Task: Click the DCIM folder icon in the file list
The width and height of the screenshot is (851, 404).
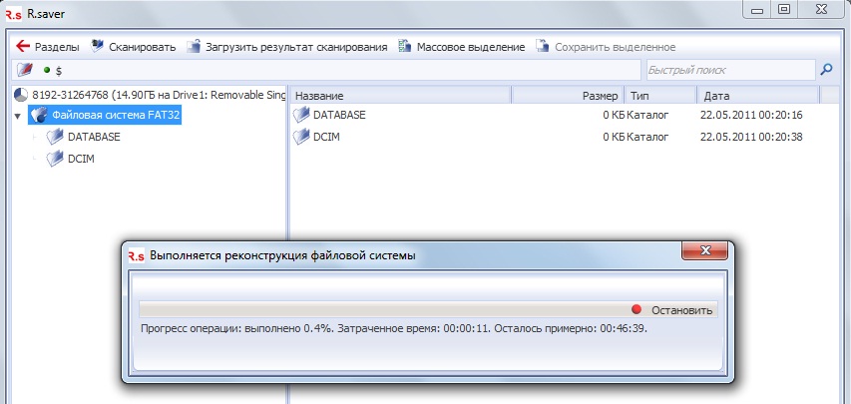Action: click(x=300, y=137)
